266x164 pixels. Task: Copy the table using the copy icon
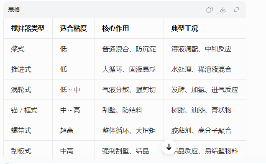[x=210, y=10]
